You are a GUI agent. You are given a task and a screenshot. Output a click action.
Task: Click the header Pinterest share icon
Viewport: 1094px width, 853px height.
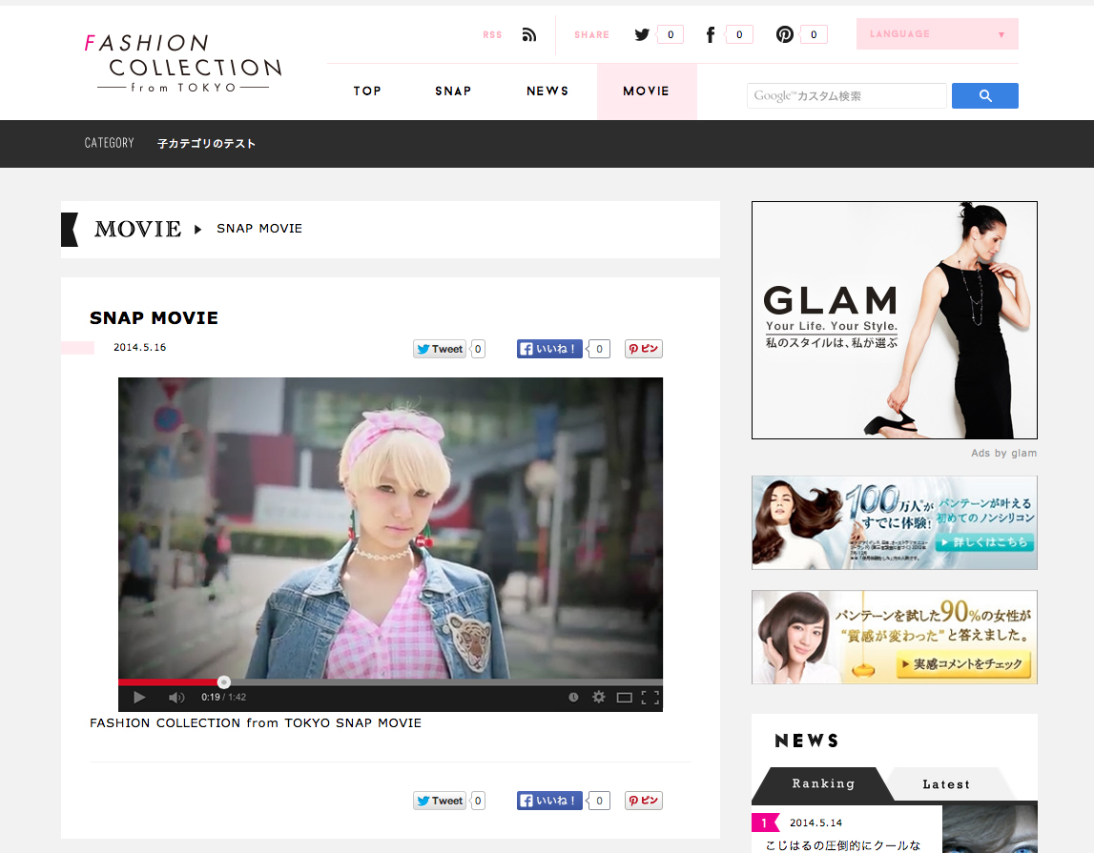pyautogui.click(x=784, y=35)
